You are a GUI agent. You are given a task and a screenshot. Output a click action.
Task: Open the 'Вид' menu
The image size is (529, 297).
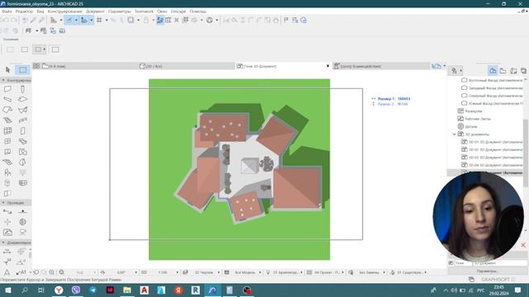pos(41,12)
